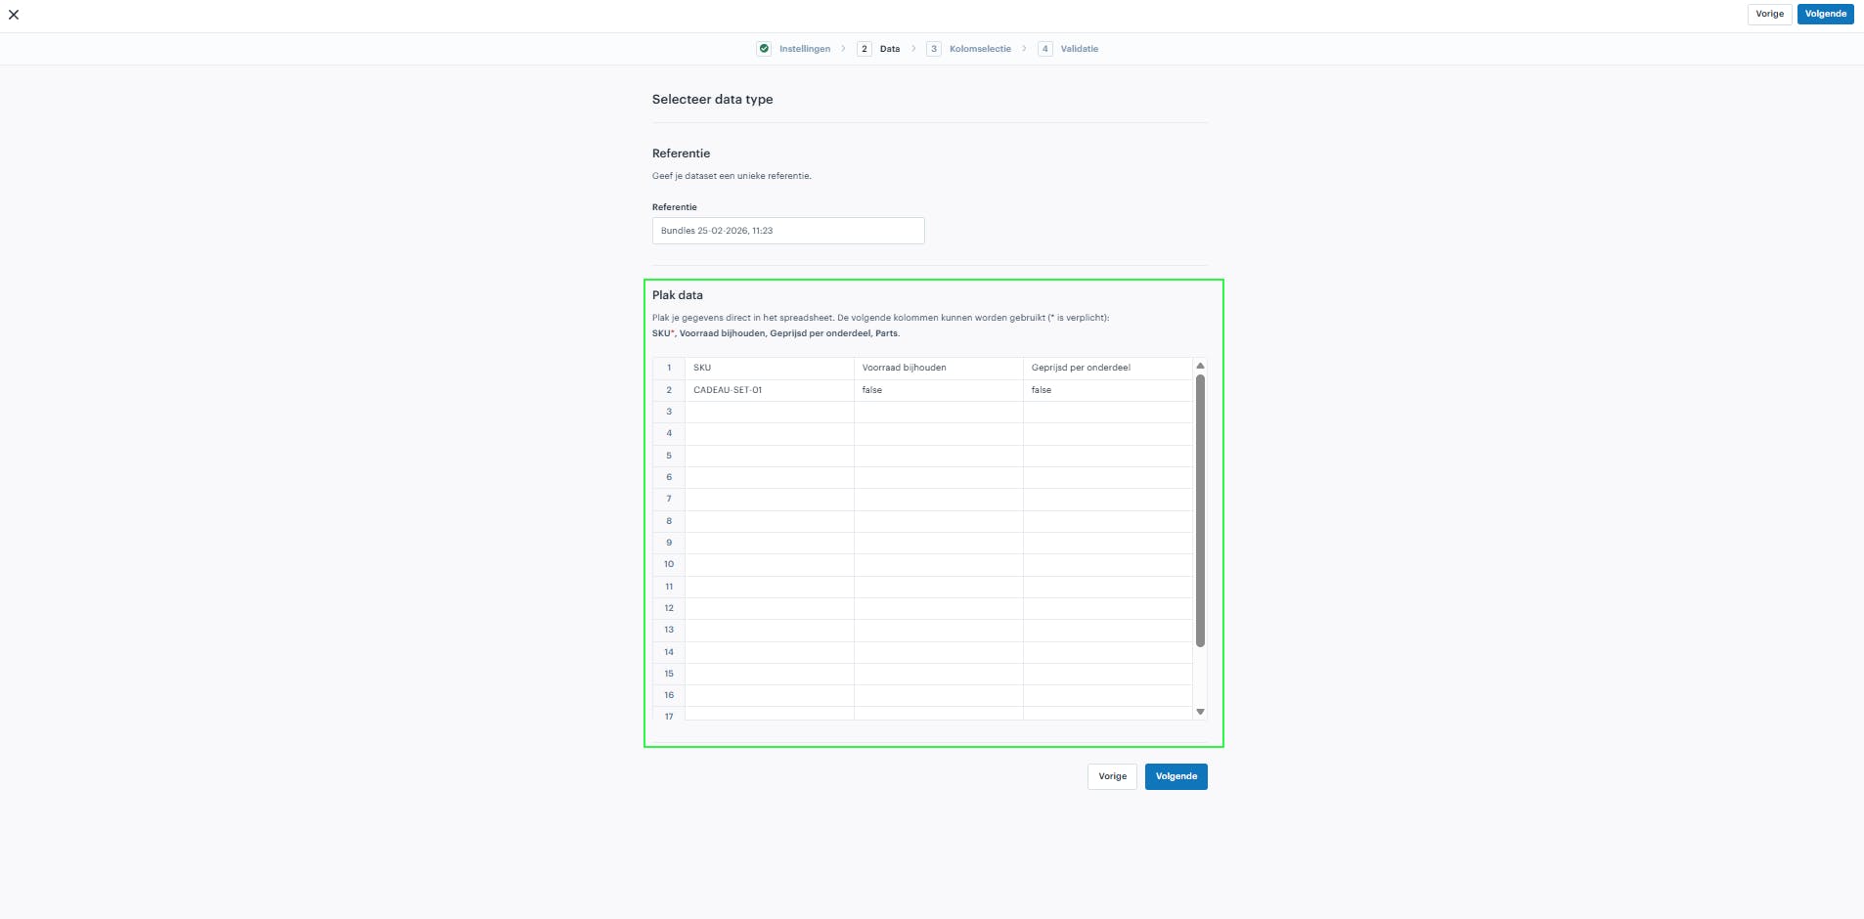
Task: Click row header number 5
Action: [x=669, y=456]
